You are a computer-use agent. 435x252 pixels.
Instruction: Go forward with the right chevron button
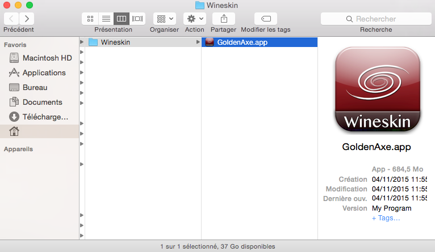(27, 19)
